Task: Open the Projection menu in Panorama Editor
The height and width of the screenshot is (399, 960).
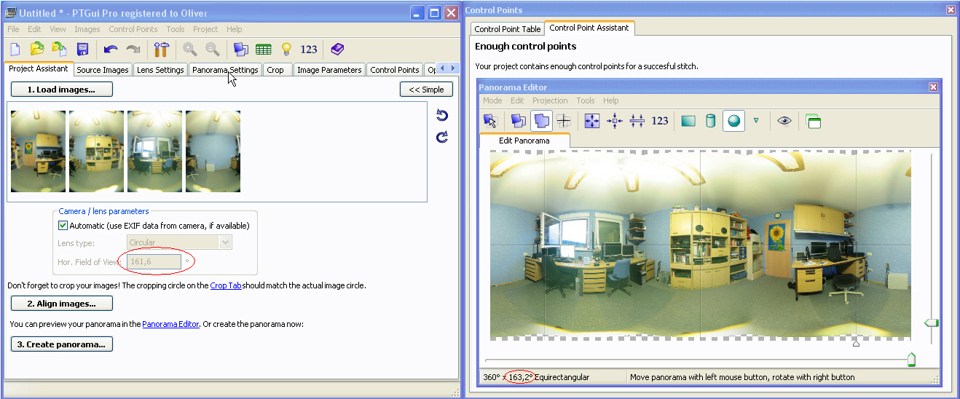Action: click(x=550, y=100)
